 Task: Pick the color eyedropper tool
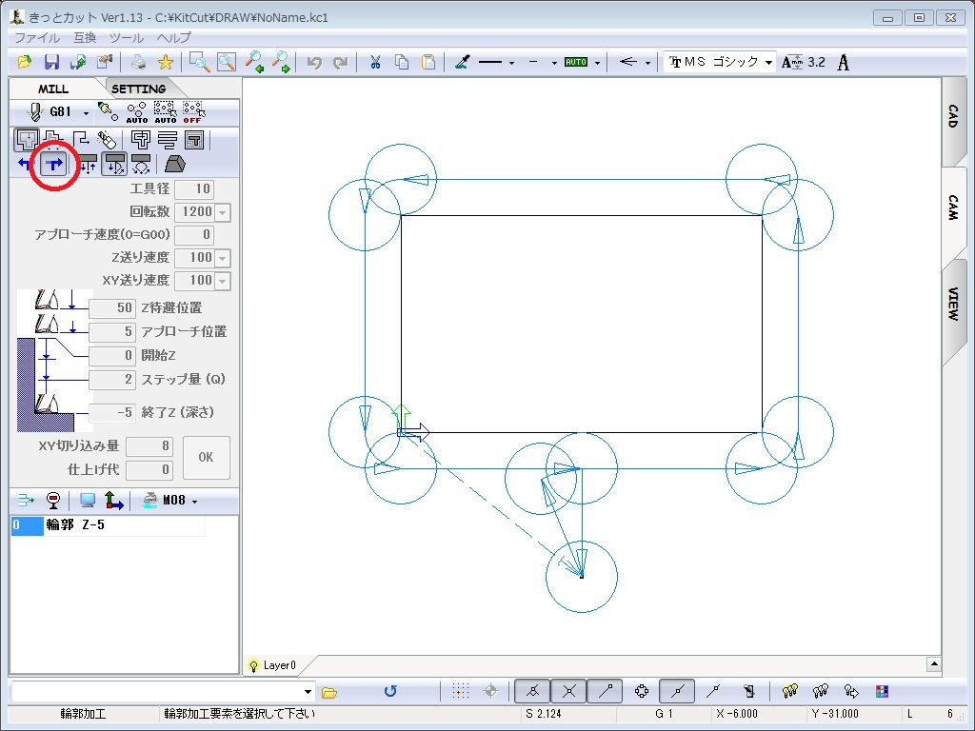462,62
